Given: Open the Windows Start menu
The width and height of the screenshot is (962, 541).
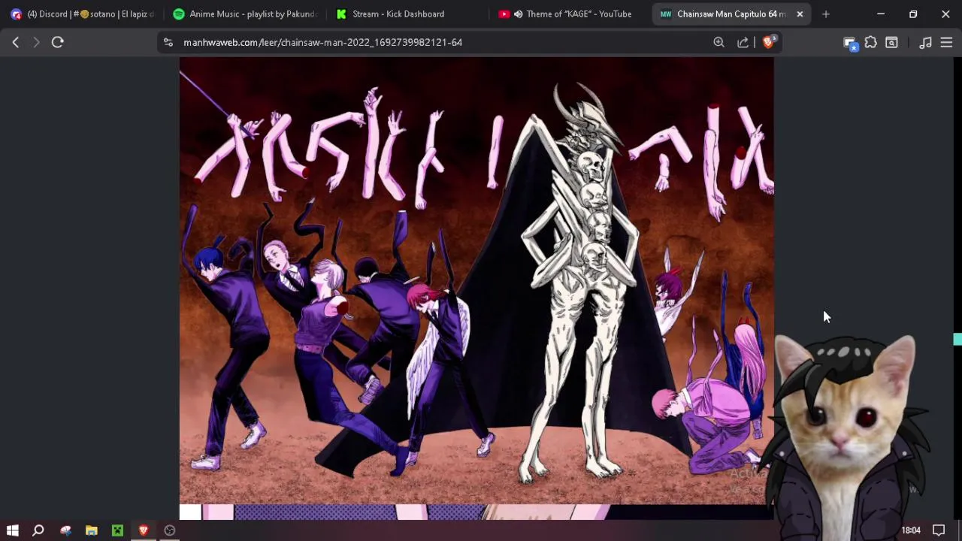Looking at the screenshot, I should [13, 530].
